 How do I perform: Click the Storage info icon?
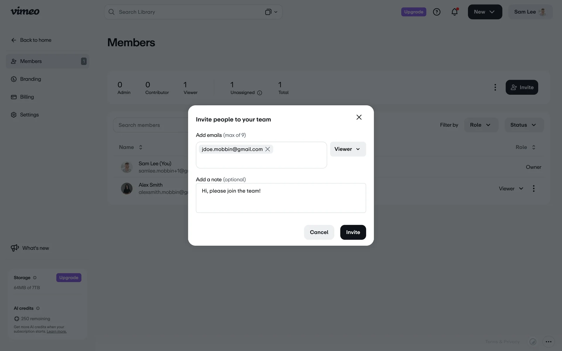(35, 278)
